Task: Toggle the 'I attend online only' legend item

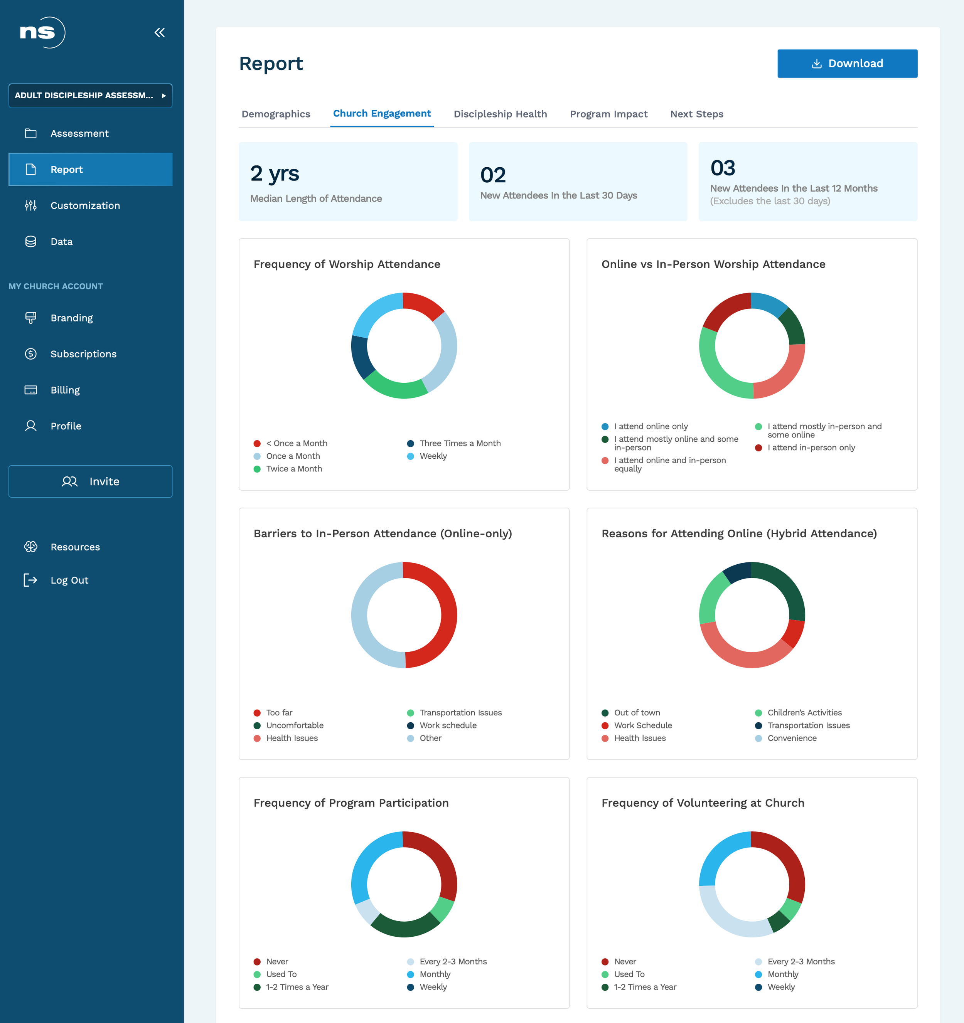Action: (645, 426)
